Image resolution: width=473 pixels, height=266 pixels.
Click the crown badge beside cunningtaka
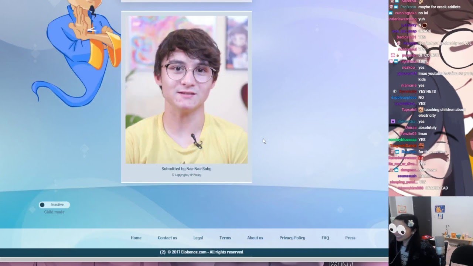tap(391, 13)
